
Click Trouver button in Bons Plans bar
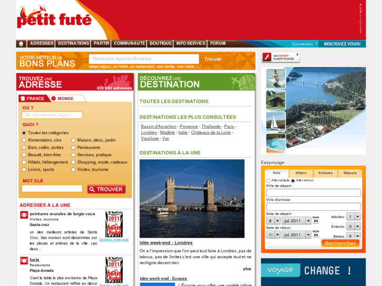click(213, 59)
